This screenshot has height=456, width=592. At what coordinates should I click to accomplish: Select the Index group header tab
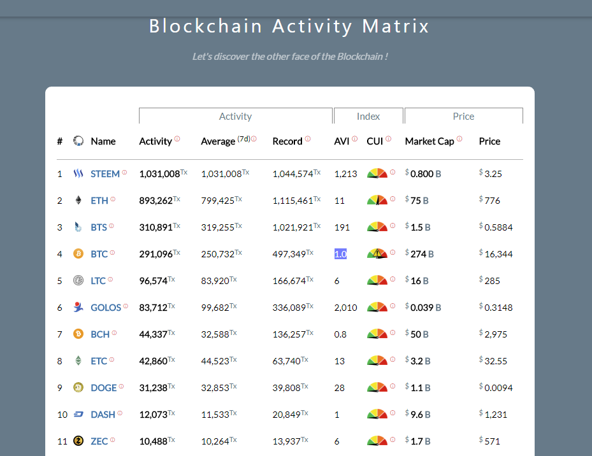(368, 116)
